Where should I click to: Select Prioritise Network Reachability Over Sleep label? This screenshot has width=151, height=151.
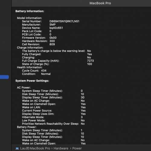coord(50,124)
